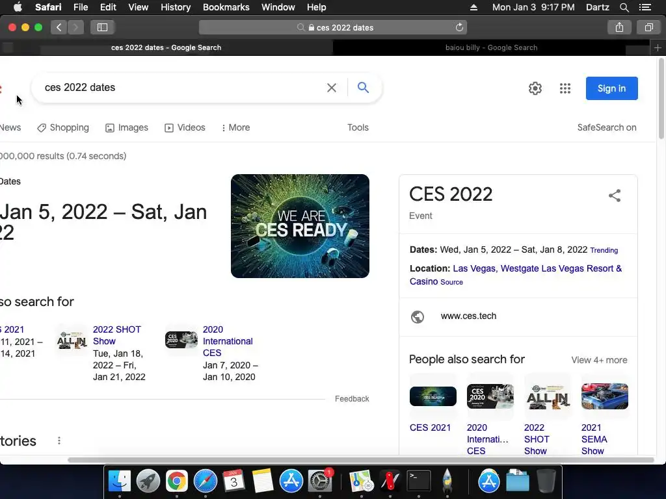Screen dimensions: 666x499
Task: Open Las Vegas, Westgate location link
Action: tap(516, 275)
